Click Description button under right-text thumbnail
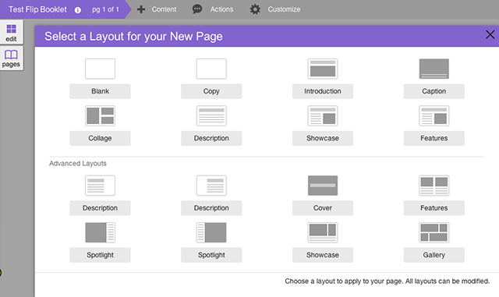 click(x=211, y=208)
